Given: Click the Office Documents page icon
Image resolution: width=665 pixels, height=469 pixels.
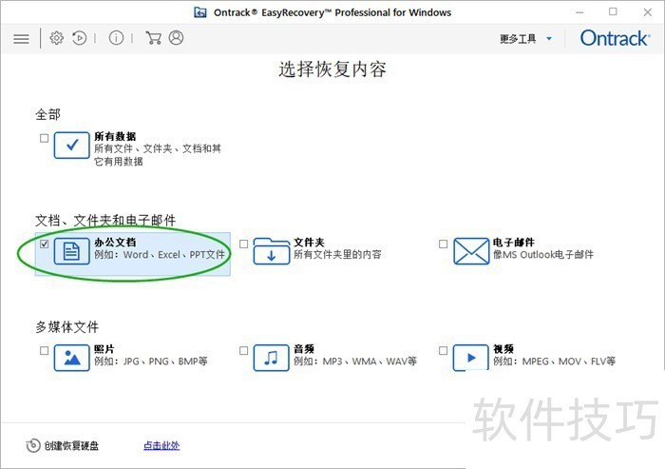Looking at the screenshot, I should click(x=71, y=251).
